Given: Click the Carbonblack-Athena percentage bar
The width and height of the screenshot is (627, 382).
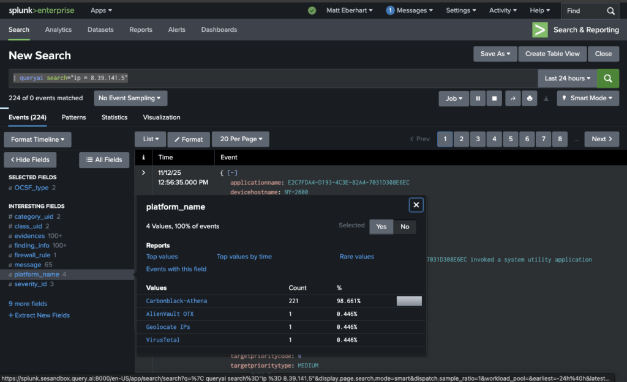Looking at the screenshot, I should [x=409, y=301].
